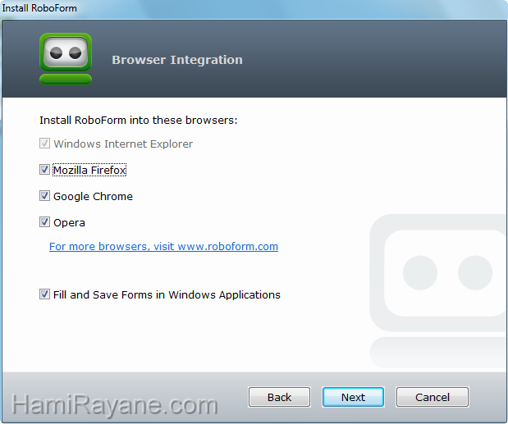Click the RoboForm robot logo icon
508x424 pixels.
(x=66, y=59)
